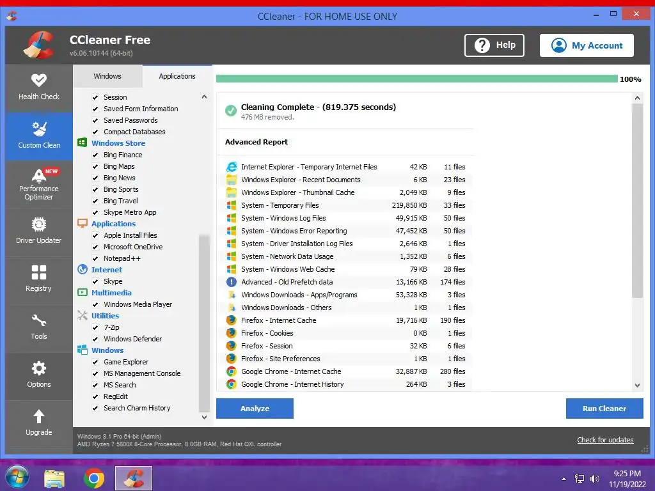Screen dimensions: 655x491
Task: Toggle Bing Finance checkbox
Action: pos(95,155)
